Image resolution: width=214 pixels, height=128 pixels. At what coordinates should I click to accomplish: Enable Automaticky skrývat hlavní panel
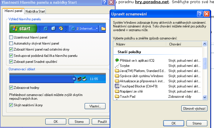[x=11, y=43]
